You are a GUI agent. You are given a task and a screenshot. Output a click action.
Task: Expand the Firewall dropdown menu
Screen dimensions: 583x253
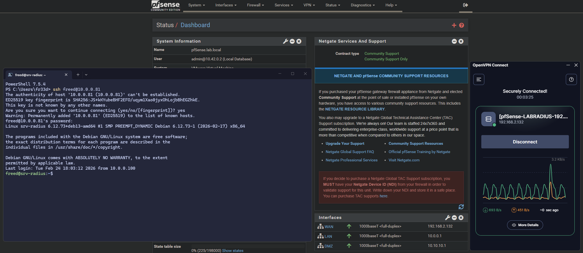[x=255, y=5]
